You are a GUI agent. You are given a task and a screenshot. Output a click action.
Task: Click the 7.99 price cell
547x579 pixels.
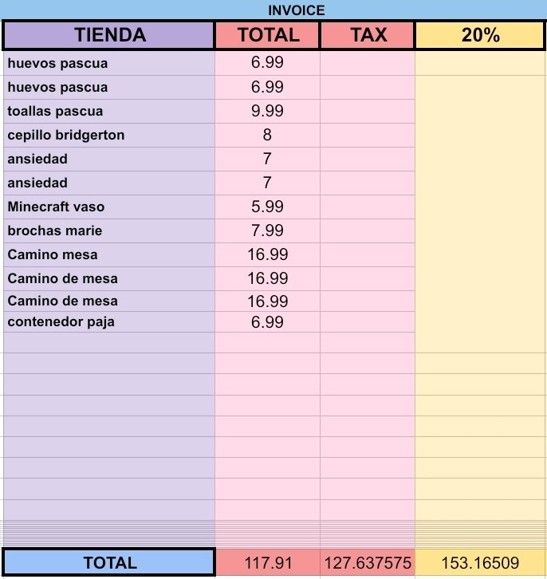click(268, 230)
